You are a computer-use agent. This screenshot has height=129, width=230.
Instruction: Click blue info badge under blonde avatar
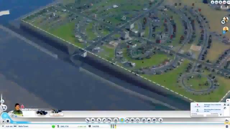point(224,32)
